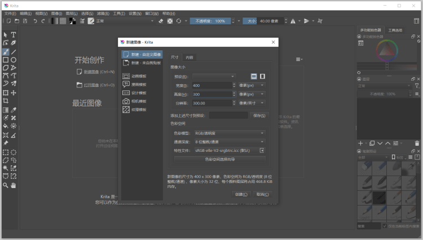Open resolution unit 像素/英寸 dropdown
Image resolution: width=423 pixels, height=240 pixels.
click(252, 103)
